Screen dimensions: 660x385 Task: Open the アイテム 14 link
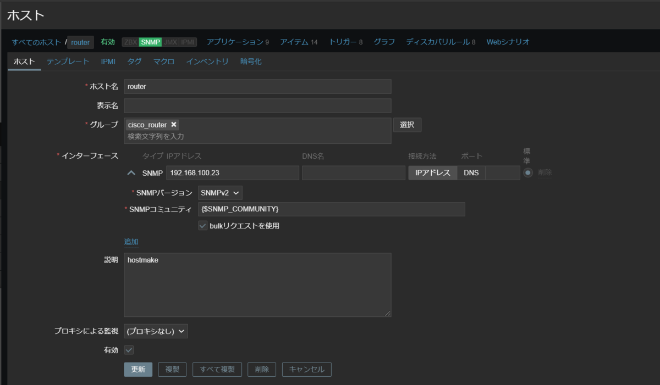[x=299, y=41]
